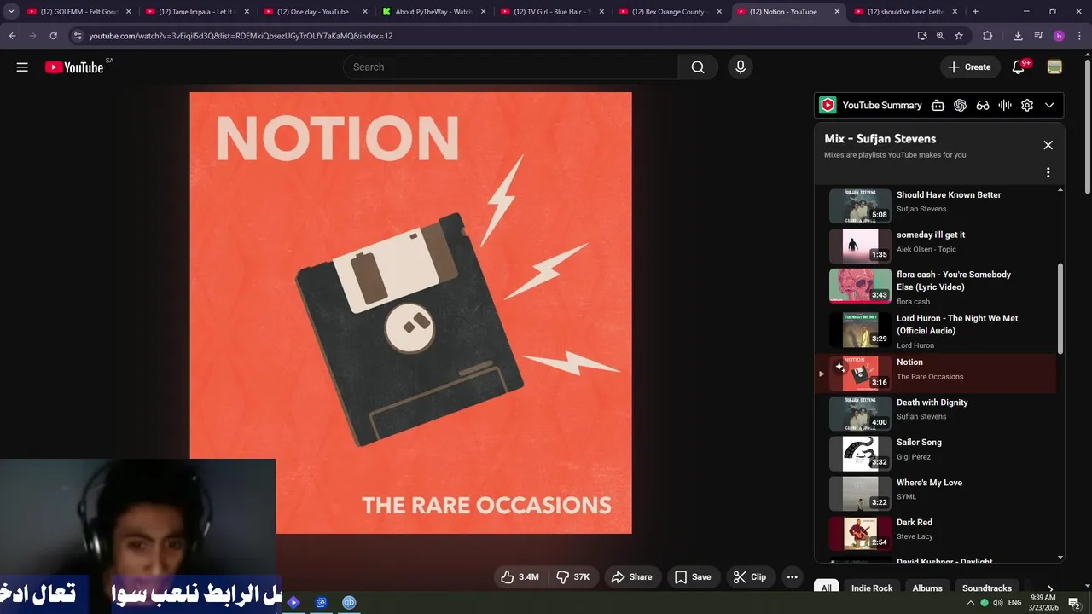Open the Create menu
Screen dimensions: 1092x614
click(969, 67)
